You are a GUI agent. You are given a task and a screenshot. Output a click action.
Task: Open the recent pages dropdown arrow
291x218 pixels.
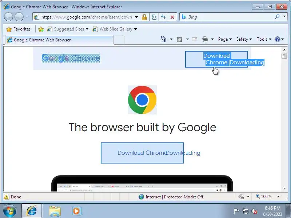(x=27, y=17)
